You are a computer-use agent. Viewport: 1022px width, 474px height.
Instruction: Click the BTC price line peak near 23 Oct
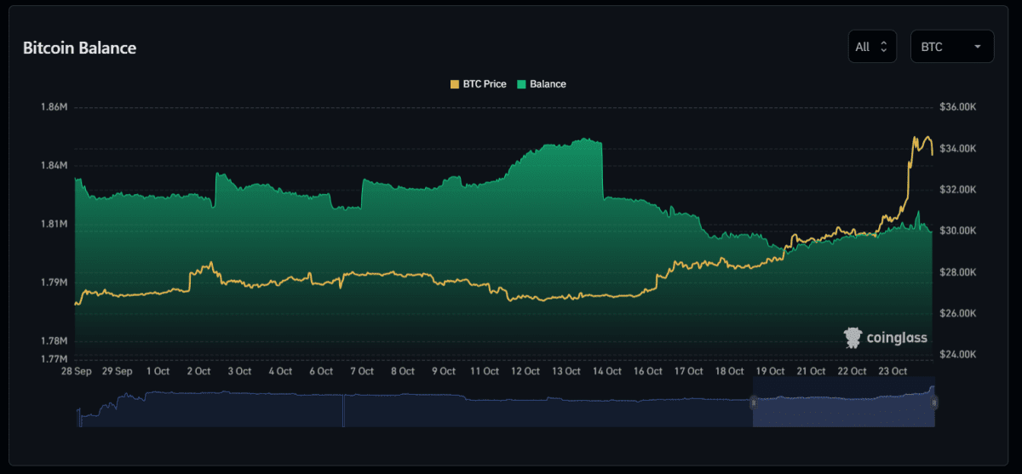point(916,137)
